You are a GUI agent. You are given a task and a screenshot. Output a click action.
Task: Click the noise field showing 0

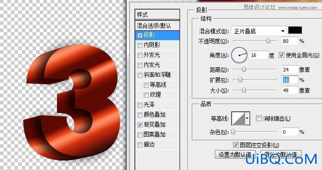coord(289,132)
